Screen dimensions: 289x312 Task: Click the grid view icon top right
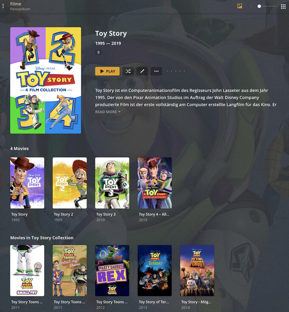(283, 6)
